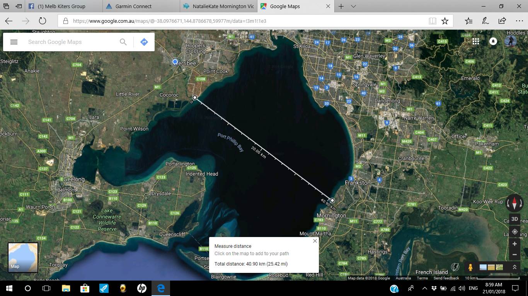Open the Google Maps hamburger menu
528x296 pixels.
coord(14,42)
